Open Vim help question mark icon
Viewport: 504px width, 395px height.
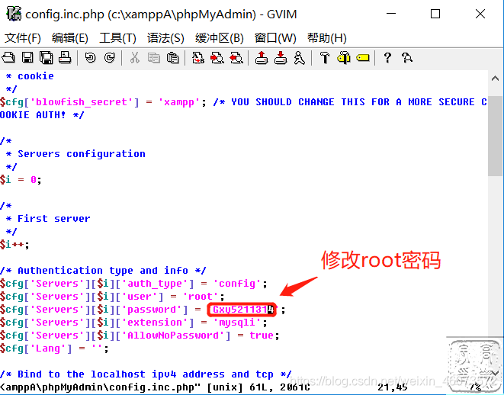[x=387, y=58]
